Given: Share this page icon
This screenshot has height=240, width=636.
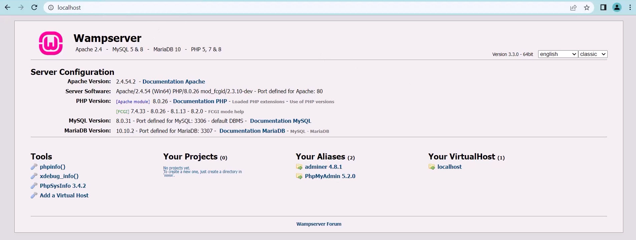Looking at the screenshot, I should coord(573,8).
